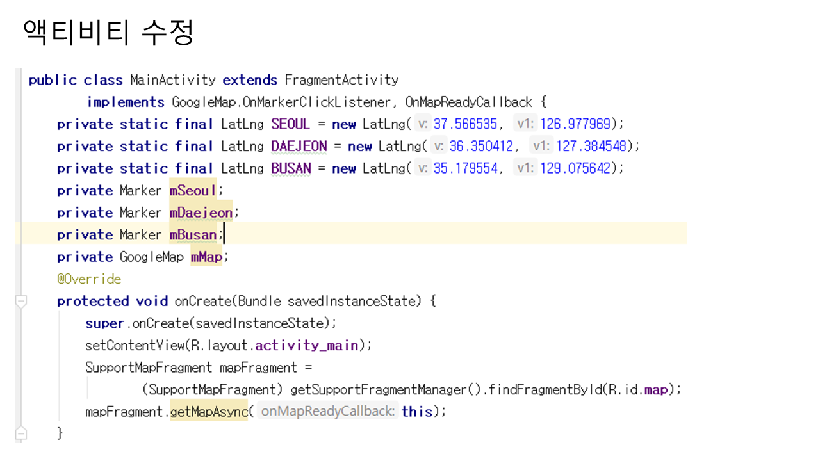
Task: Click the longitude value 129.075642
Action: [x=574, y=168]
